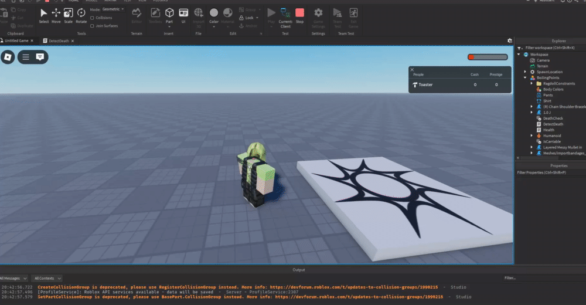Click the Explorer filter funnel icon
This screenshot has width=586, height=305.
(x=520, y=48)
